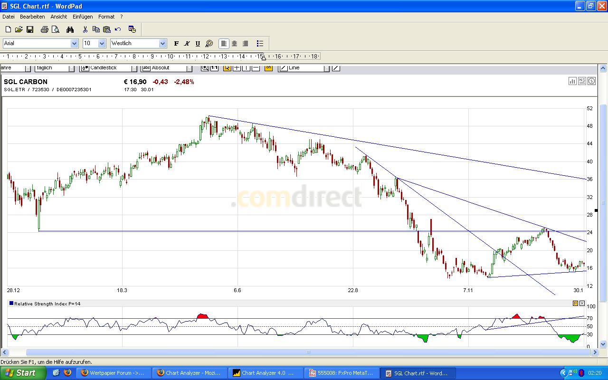Screen dimensions: 608x380
Task: Open the Candlestick chart type dropdown
Action: point(133,68)
